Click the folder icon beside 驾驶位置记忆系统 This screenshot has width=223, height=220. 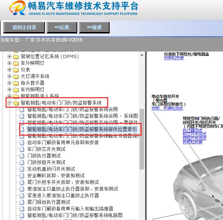(x=16, y=57)
